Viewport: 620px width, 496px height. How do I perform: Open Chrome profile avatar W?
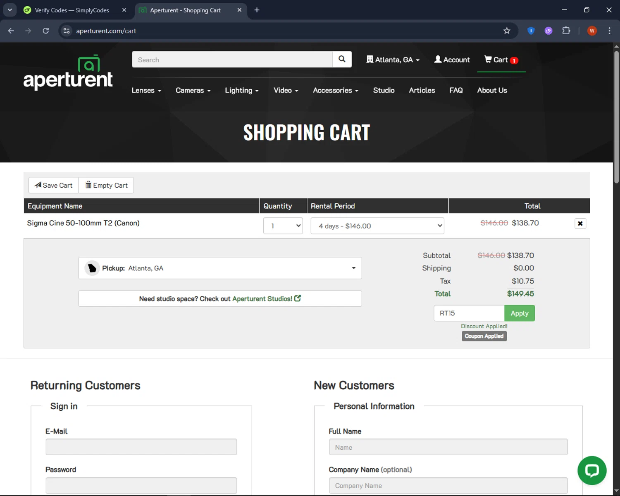[x=592, y=31]
